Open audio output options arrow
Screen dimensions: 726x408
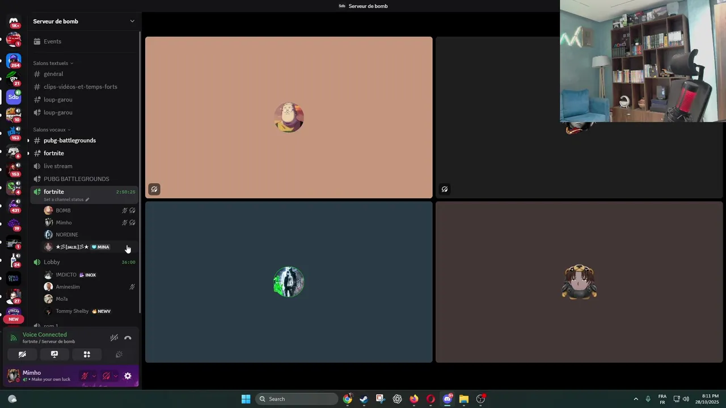tap(116, 376)
